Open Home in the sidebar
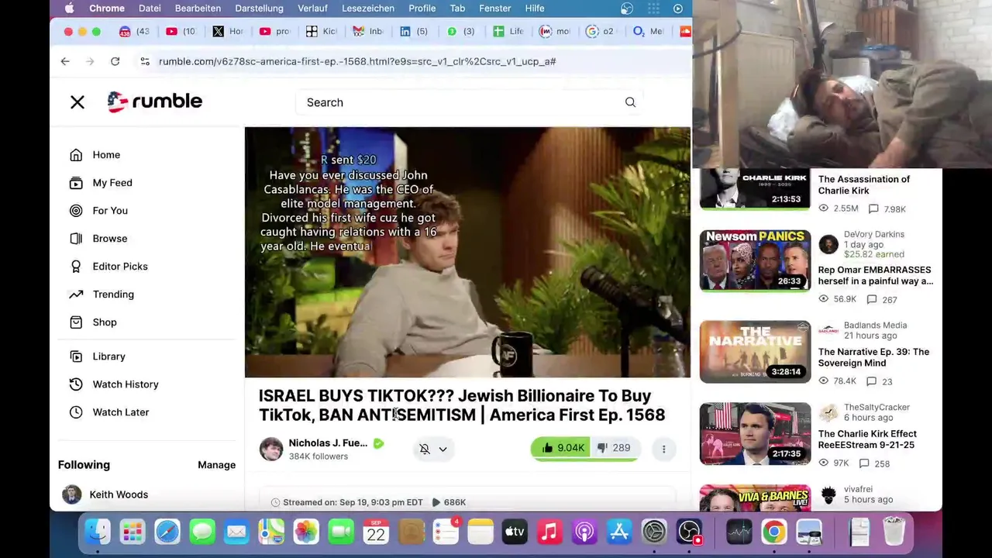Screen dimensions: 992x558 click(x=106, y=155)
